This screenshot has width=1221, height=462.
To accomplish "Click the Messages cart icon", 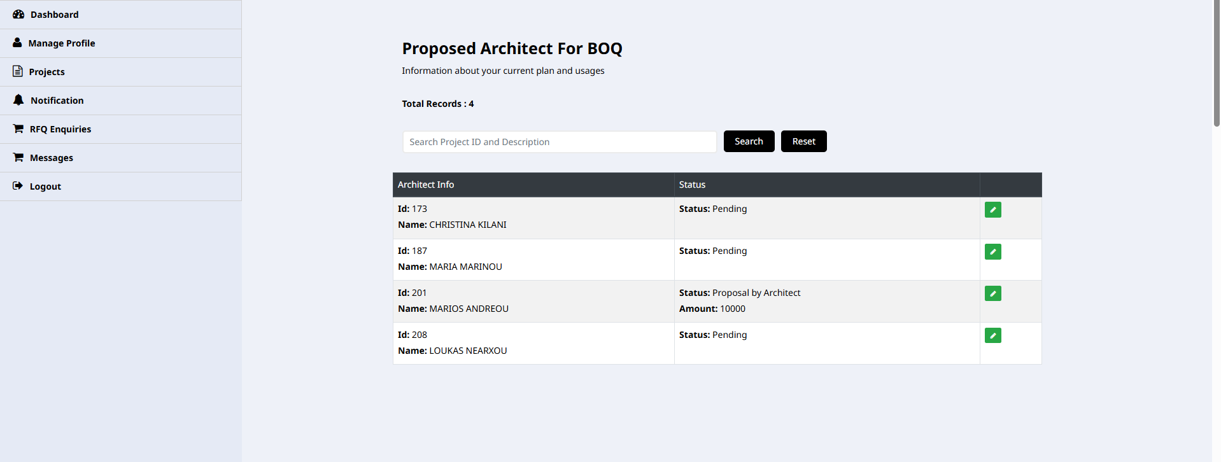I will pos(18,157).
